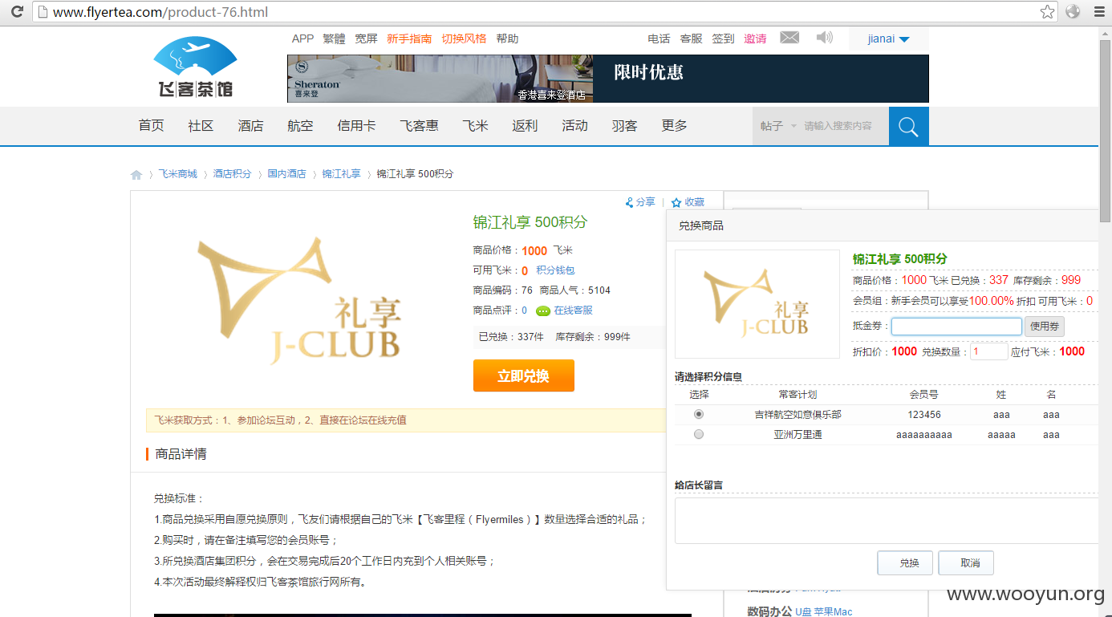Click the 切换风格 link

(x=464, y=39)
